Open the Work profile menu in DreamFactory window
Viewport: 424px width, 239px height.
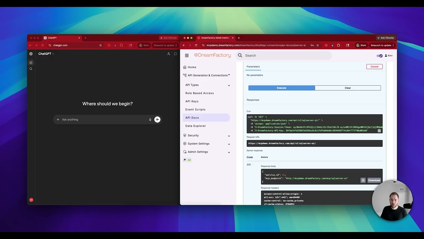(x=361, y=45)
